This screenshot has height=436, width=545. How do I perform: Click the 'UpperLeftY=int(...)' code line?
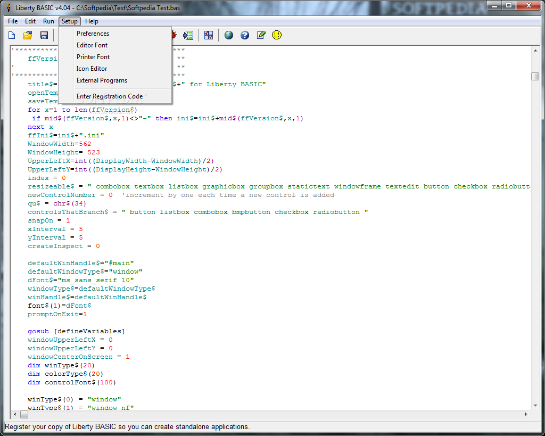[x=125, y=169]
